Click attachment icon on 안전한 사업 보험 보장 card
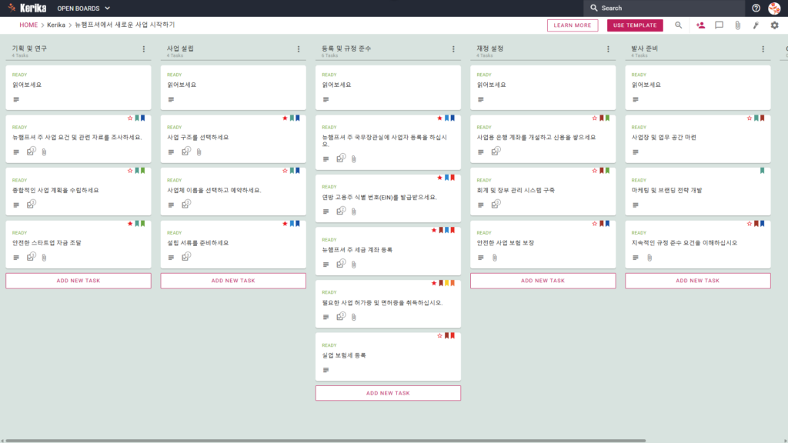 (x=495, y=257)
